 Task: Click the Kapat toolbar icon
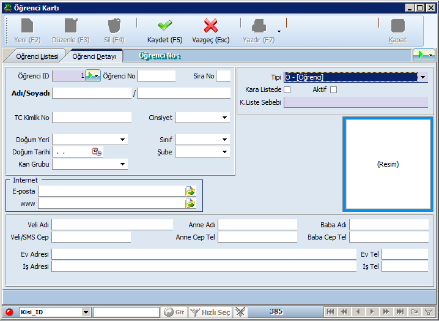[x=397, y=26]
